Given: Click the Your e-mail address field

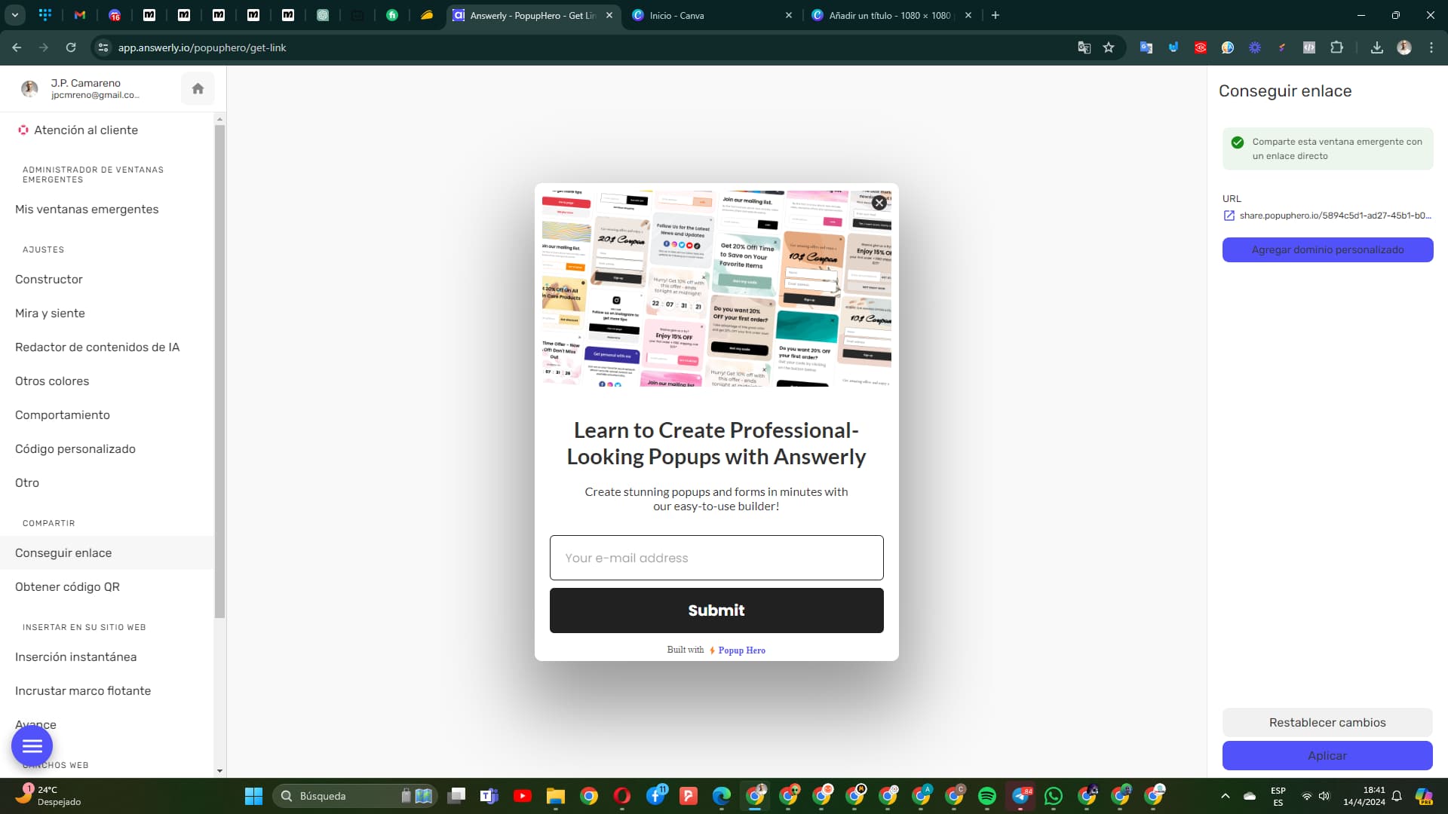Looking at the screenshot, I should tap(716, 558).
